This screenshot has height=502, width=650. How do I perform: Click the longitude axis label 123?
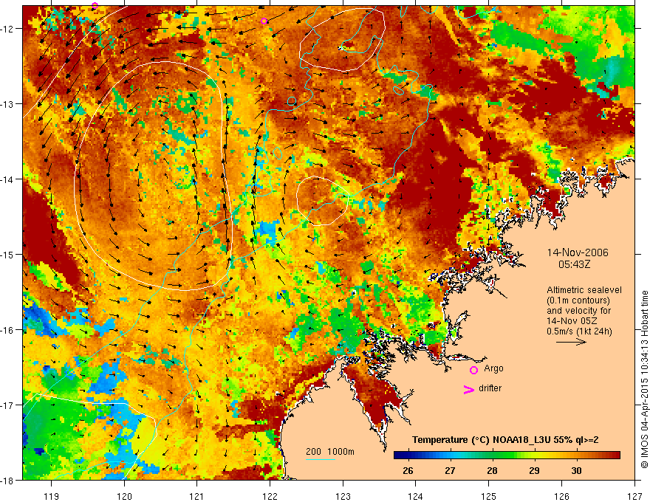point(343,496)
